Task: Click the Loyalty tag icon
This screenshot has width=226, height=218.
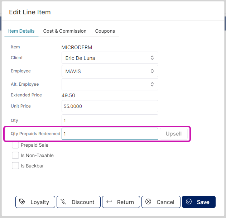Action: pos(22,202)
